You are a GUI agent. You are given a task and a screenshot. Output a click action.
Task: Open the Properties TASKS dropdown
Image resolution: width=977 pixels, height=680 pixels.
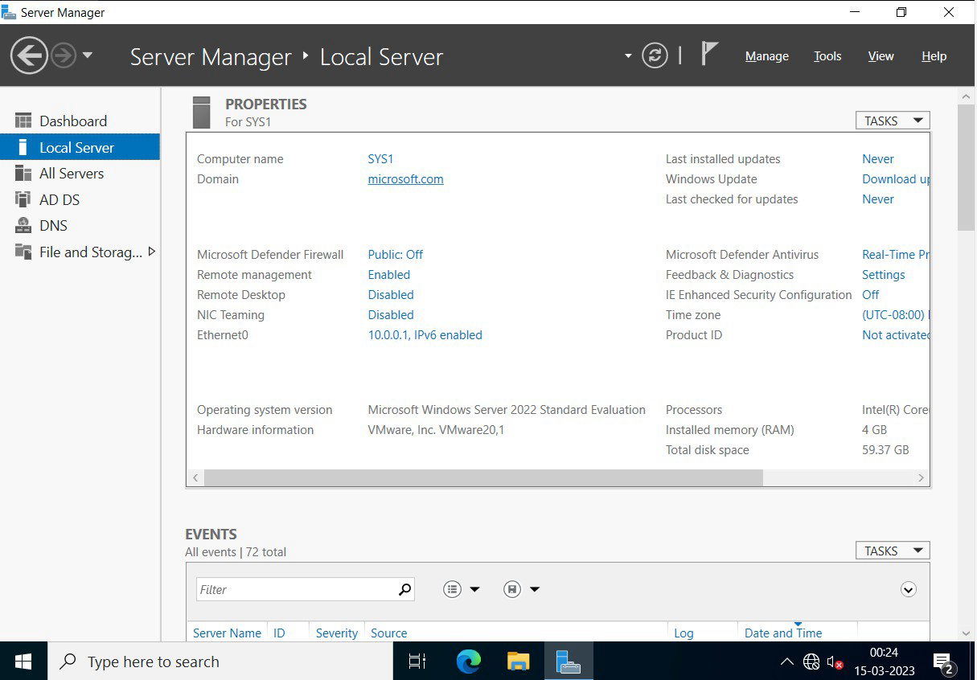click(x=893, y=121)
